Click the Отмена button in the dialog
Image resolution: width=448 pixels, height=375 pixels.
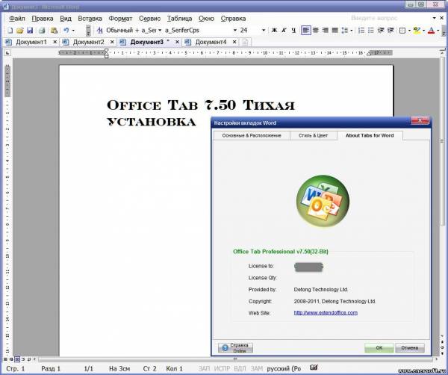[x=410, y=348]
